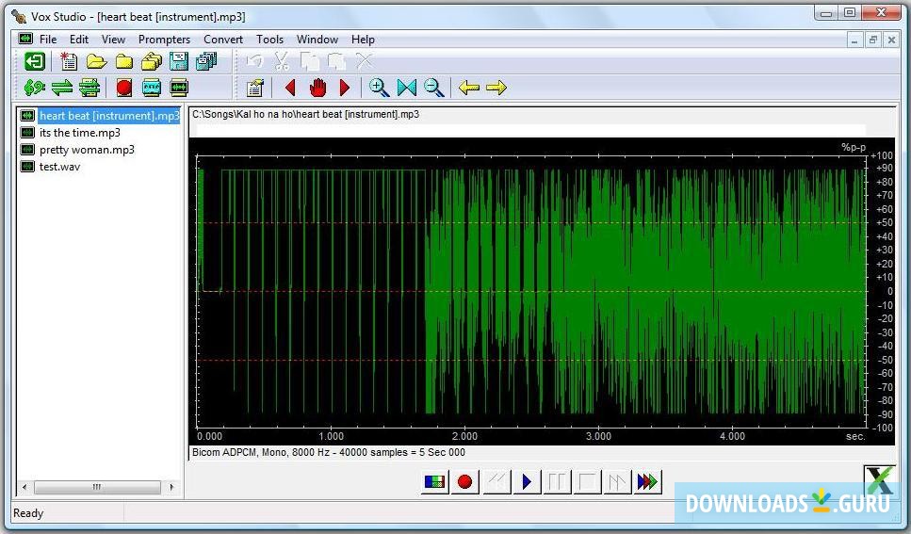
Task: Click the delete X icon in the edit toolbar
Action: coord(365,60)
